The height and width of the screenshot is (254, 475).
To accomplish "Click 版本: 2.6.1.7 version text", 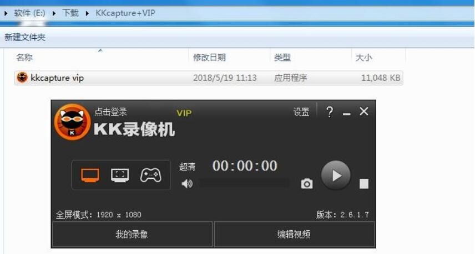I will [342, 215].
